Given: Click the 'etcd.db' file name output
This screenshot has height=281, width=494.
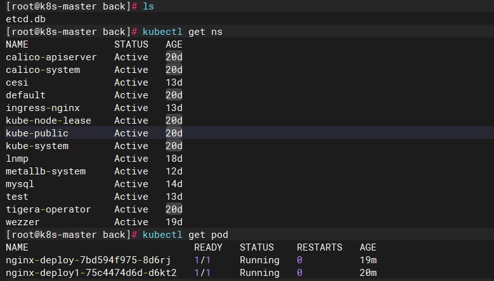Looking at the screenshot, I should pyautogui.click(x=25, y=19).
